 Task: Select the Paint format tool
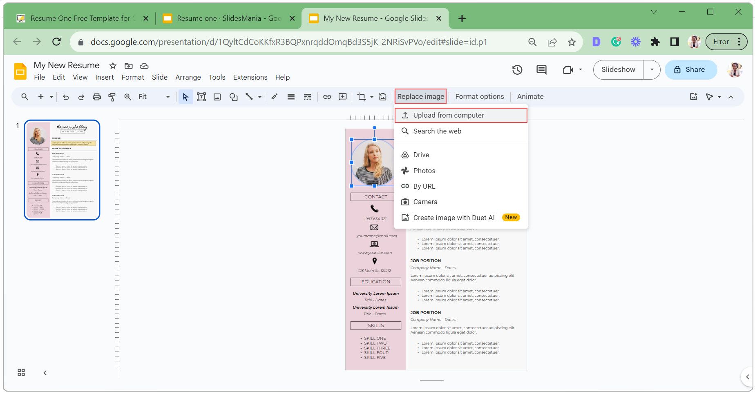tap(112, 97)
